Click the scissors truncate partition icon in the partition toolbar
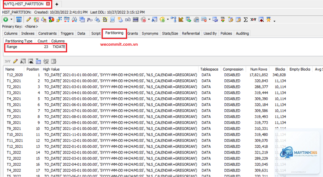Image resolution: width=323 pixels, height=177 pixels. (23, 61)
